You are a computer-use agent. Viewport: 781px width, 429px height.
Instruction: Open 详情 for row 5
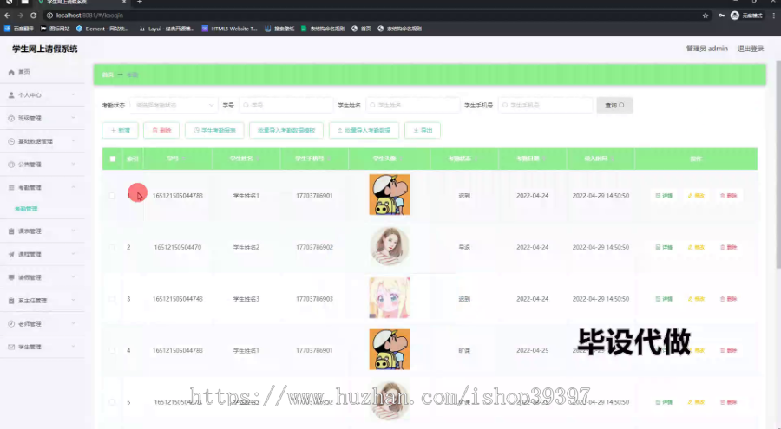[x=664, y=402]
